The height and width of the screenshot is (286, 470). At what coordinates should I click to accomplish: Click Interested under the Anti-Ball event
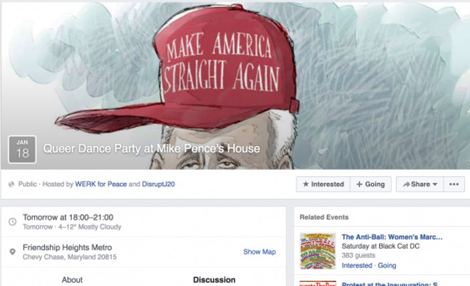357,265
